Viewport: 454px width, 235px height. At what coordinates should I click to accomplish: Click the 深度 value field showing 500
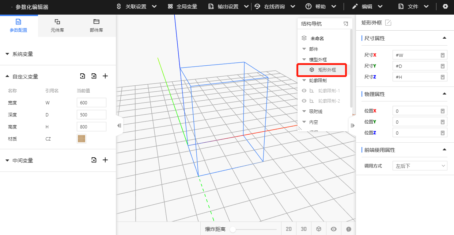tap(91, 115)
